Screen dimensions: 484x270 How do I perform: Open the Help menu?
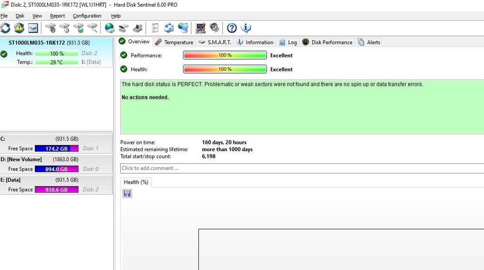pos(116,16)
